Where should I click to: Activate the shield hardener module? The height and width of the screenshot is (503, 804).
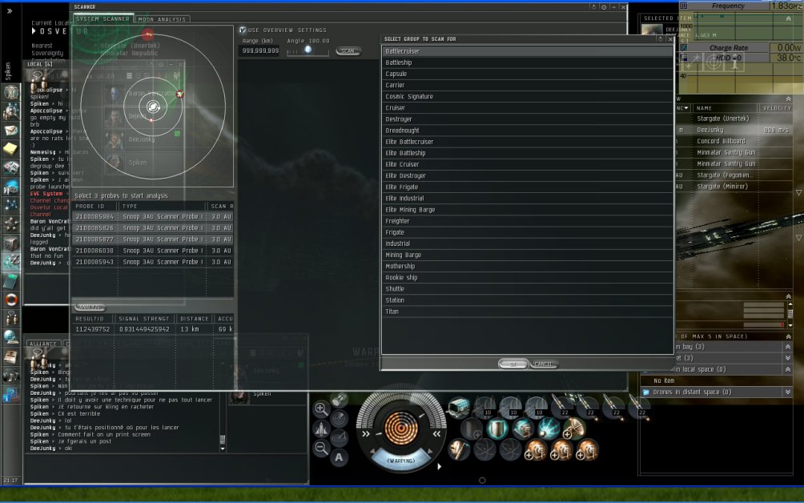point(496,429)
